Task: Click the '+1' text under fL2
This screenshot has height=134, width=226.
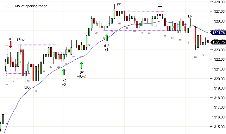Action: pos(106,50)
